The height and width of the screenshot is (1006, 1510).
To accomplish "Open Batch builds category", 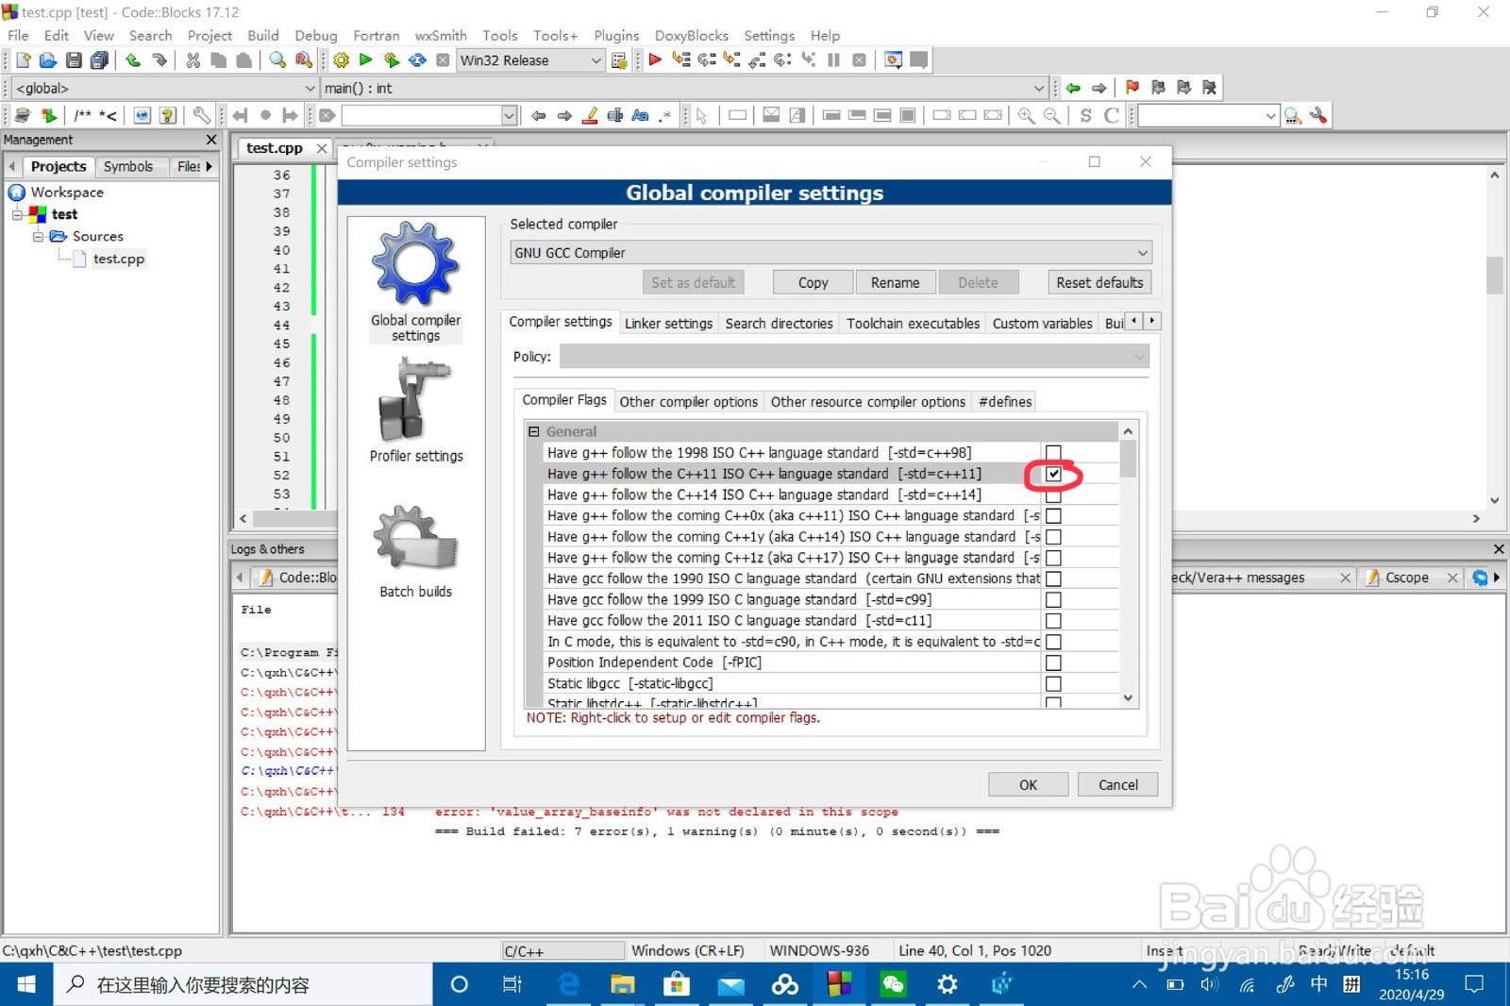I will tap(416, 551).
